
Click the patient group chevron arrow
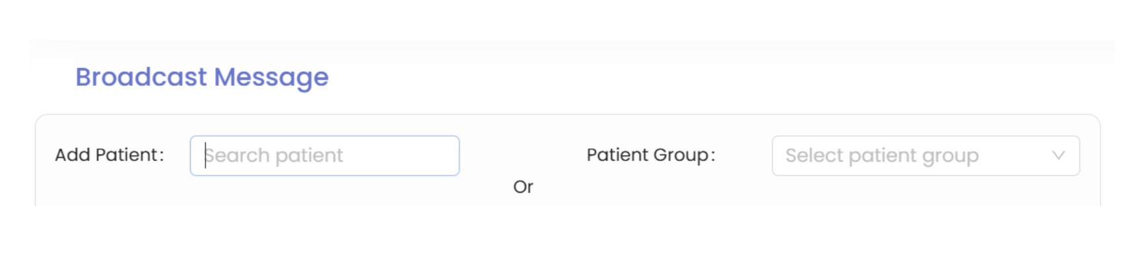point(1058,156)
